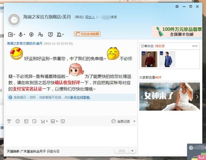This screenshot has width=206, height=160.
Task: Expand the alarm reminder dropdown arrow
Action: [x=63, y=35]
